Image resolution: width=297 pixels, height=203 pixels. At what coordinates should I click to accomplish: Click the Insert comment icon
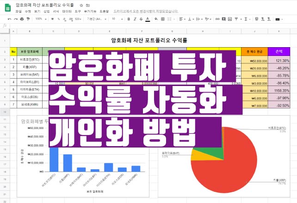tap(224, 19)
